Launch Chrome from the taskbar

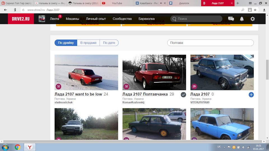(17, 147)
